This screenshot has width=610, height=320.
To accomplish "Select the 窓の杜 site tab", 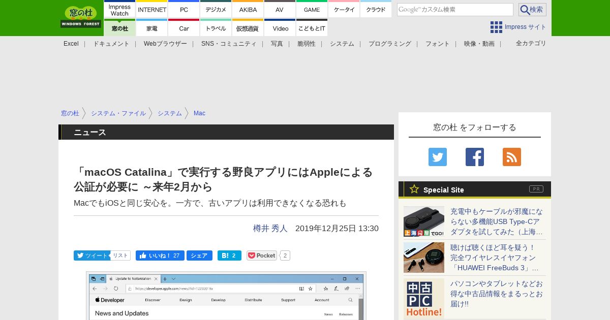I will click(x=120, y=27).
